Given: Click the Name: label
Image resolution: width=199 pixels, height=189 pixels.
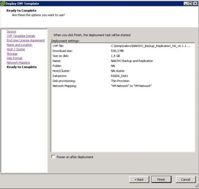Looking at the screenshot, I should (57, 61).
